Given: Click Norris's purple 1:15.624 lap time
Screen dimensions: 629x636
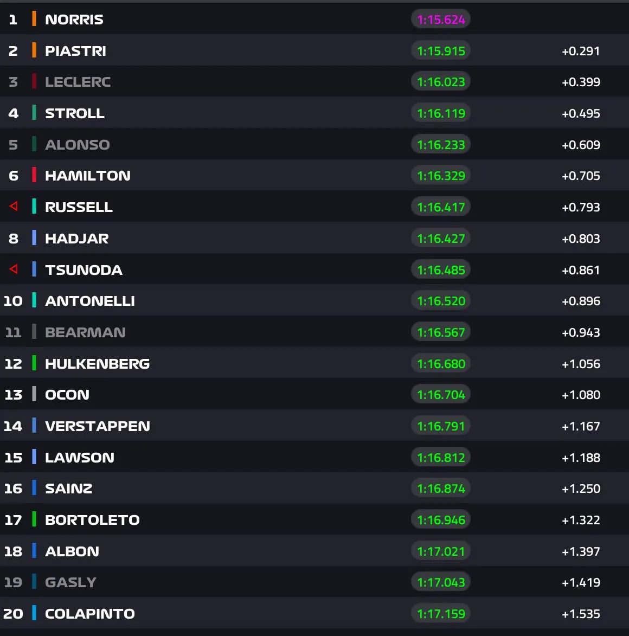Looking at the screenshot, I should (x=441, y=20).
